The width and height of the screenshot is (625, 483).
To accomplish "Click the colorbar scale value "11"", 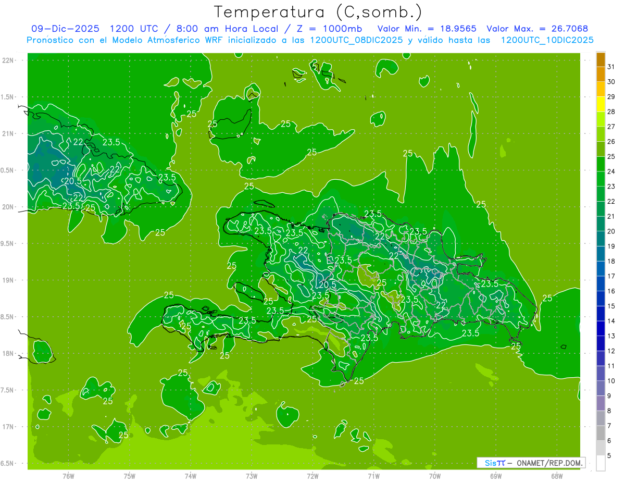I will click(x=611, y=366).
